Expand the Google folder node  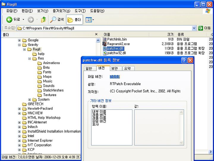tap(19, 40)
